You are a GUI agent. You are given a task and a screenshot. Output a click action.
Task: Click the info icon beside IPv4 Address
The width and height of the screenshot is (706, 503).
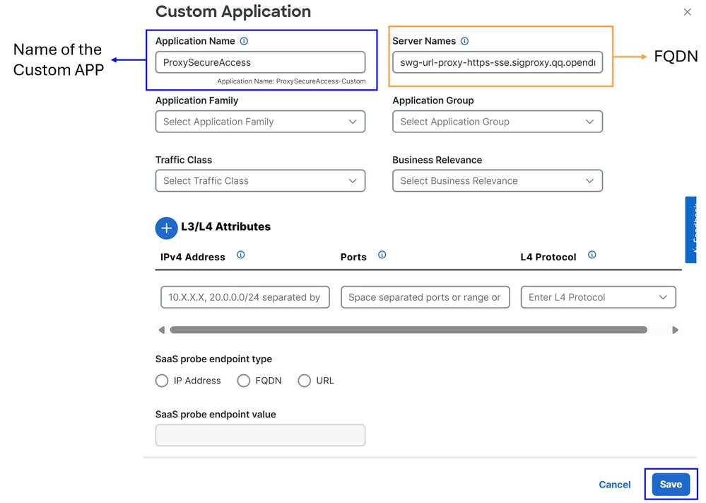click(240, 256)
